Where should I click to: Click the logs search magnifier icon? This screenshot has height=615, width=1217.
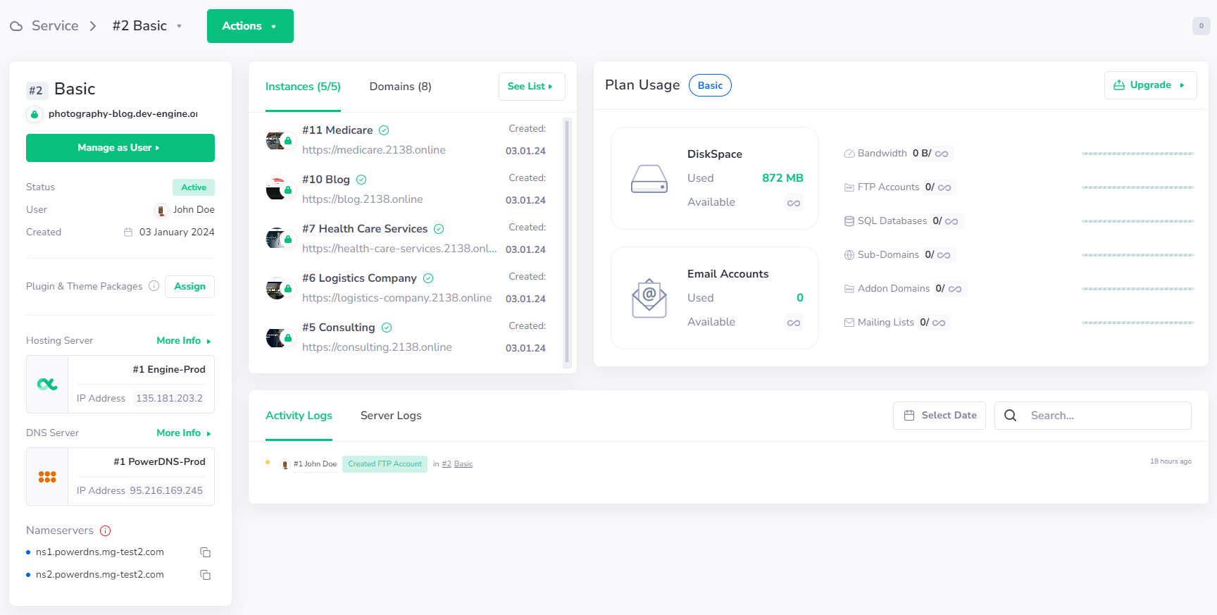tap(1010, 416)
